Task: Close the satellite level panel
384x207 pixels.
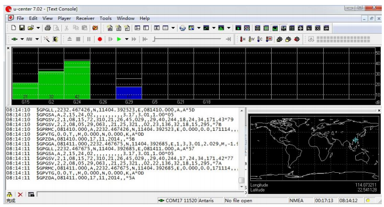Action: click(8, 48)
